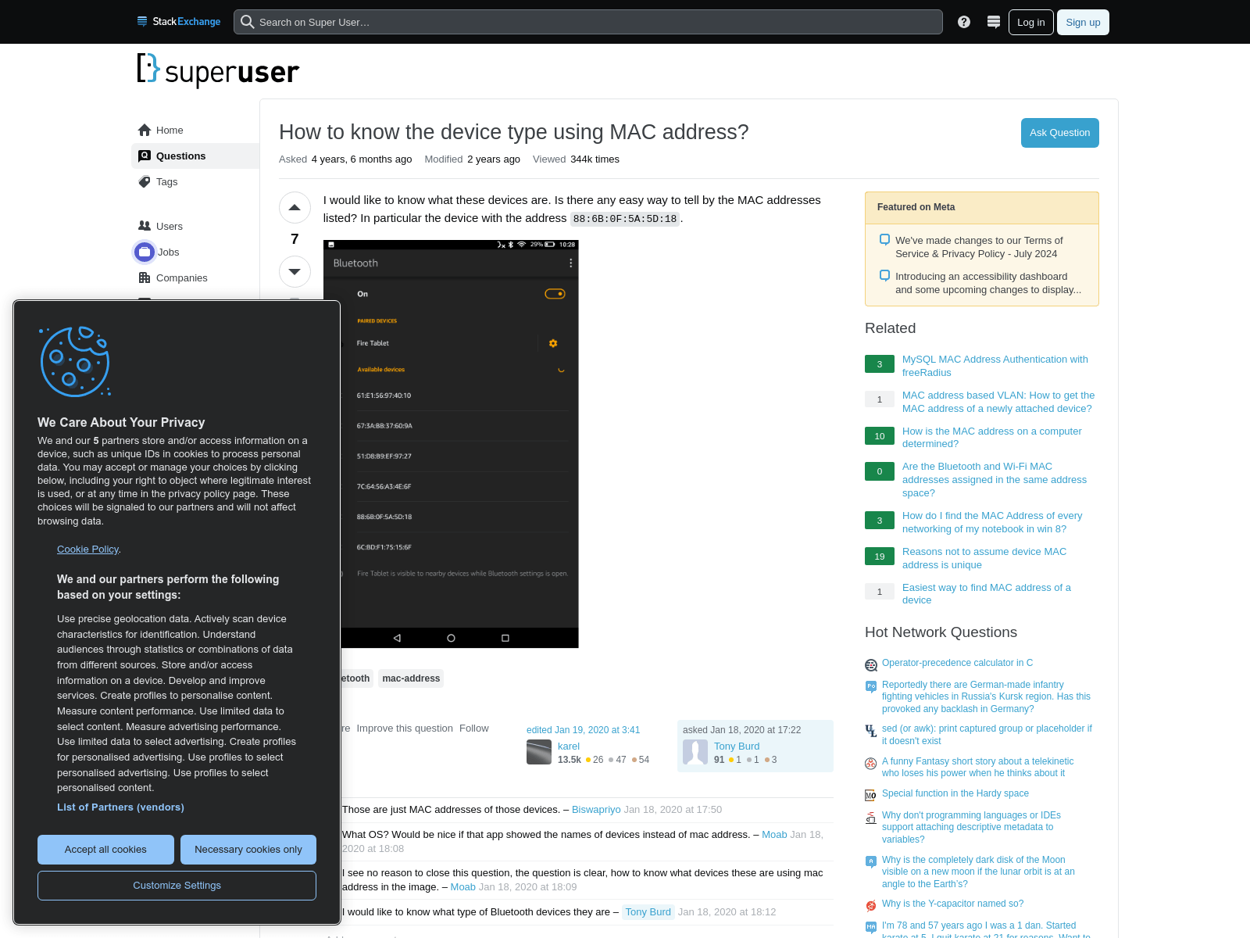
Task: Open MAC address based VLAN related question
Action: point(998,402)
